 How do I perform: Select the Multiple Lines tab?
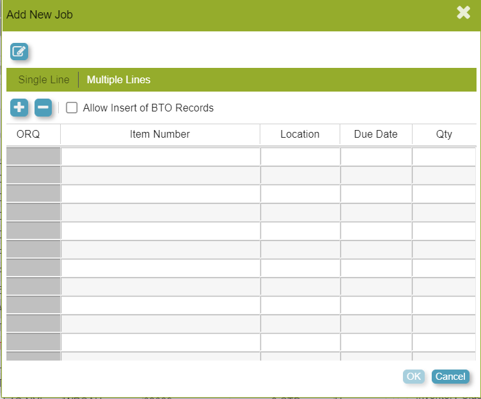click(x=118, y=80)
